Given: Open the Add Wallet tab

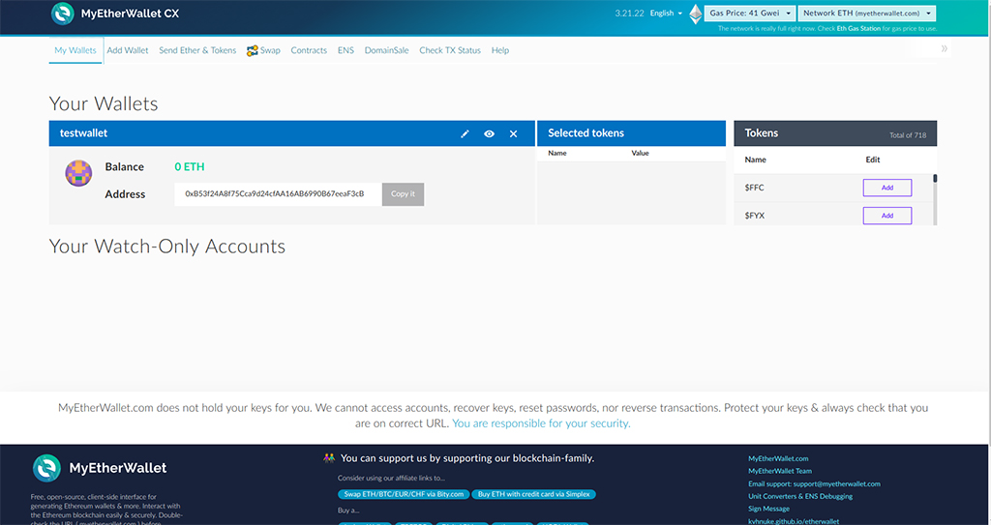Looking at the screenshot, I should [x=128, y=50].
